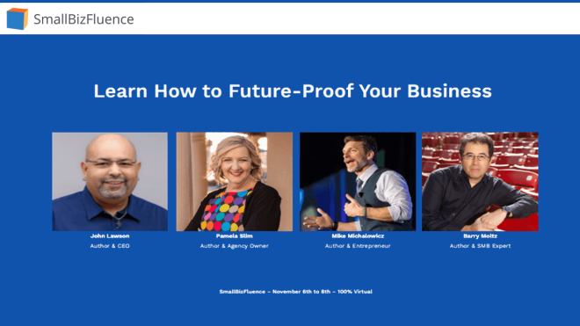Viewport: 580px width, 326px height.
Task: Select John Lawson's speaker photo
Action: tap(110, 182)
